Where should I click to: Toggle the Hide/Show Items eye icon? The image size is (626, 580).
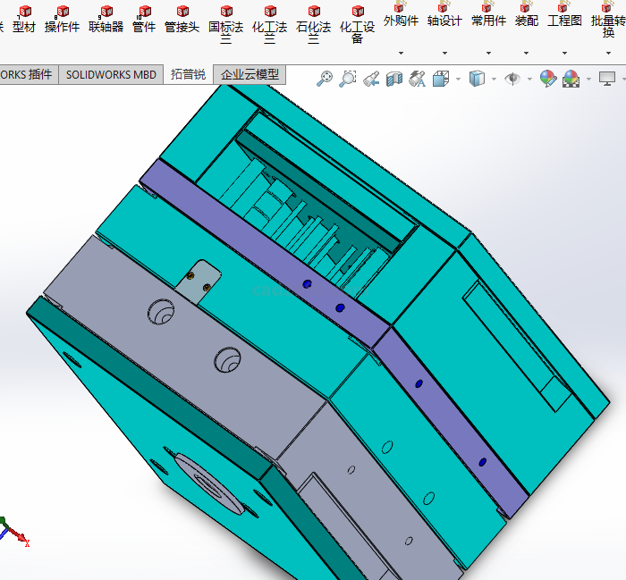click(512, 79)
